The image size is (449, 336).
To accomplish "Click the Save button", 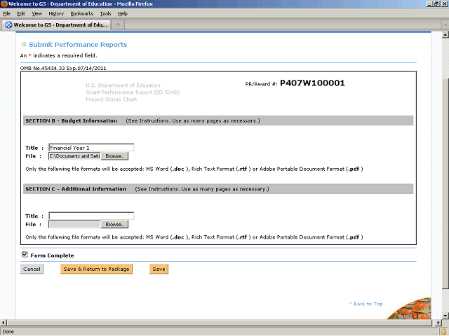I will [159, 269].
